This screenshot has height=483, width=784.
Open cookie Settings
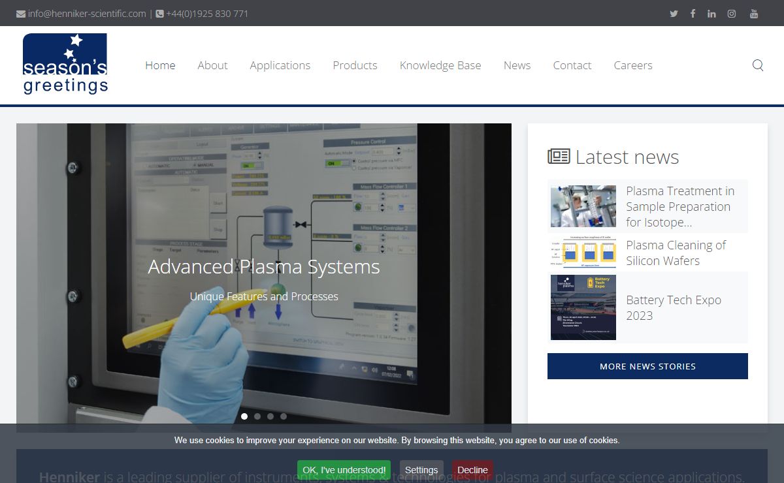coord(421,470)
